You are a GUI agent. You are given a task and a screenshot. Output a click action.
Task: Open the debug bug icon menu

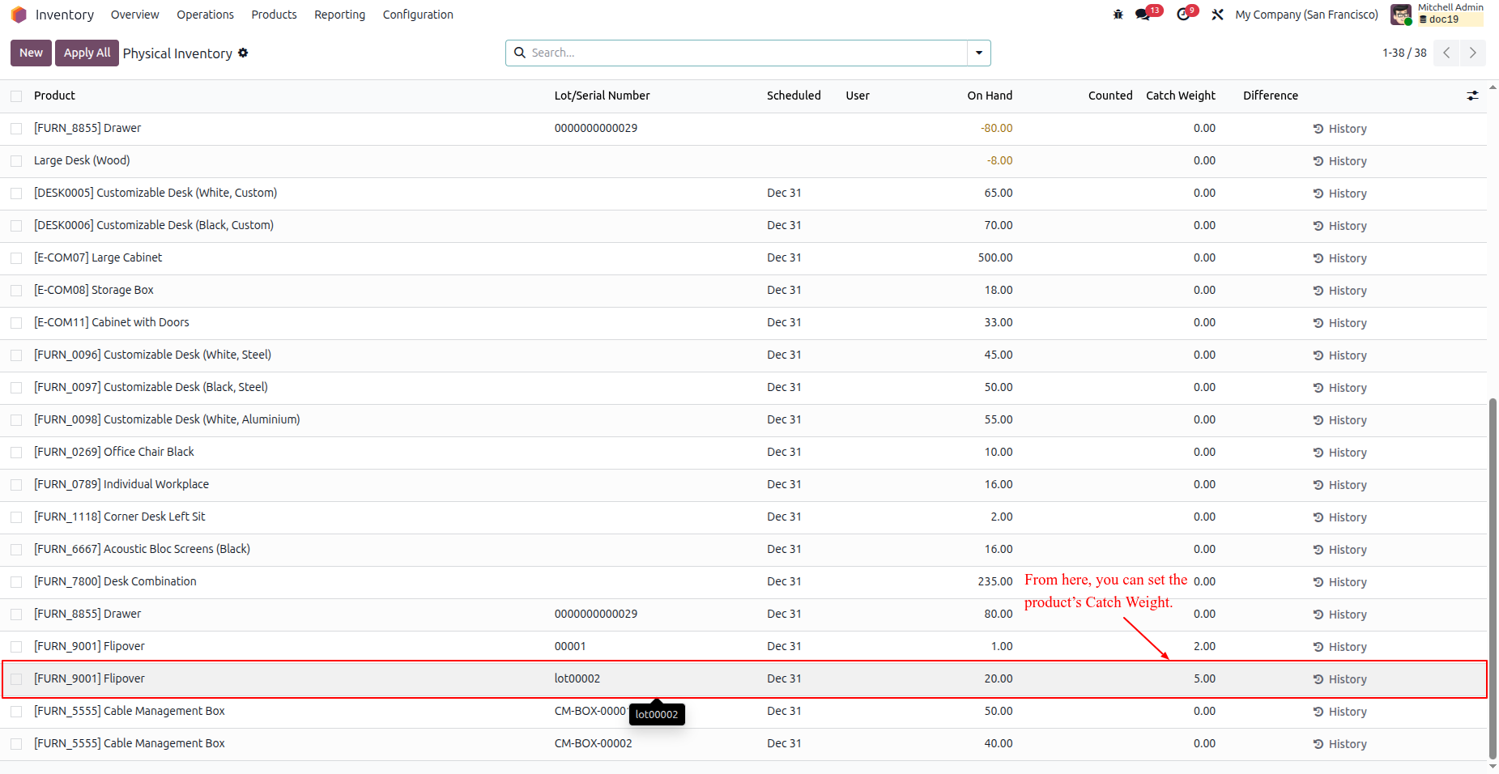[x=1118, y=15]
